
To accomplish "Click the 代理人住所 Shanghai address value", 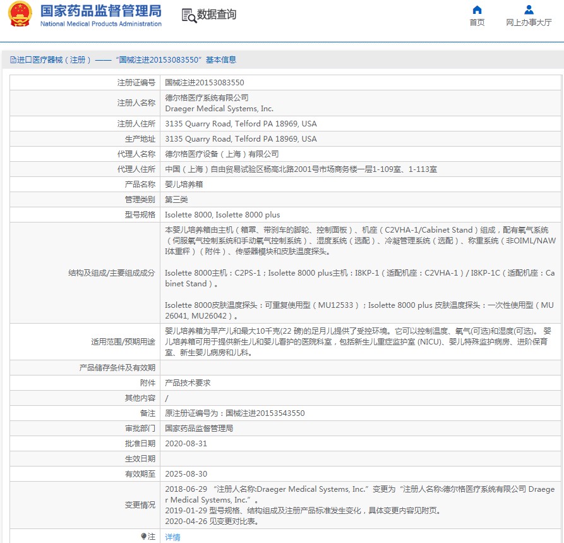I will (301, 169).
